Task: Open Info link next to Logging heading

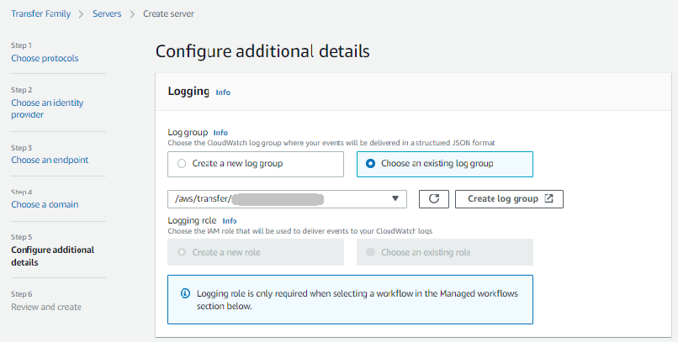Action: 223,92
